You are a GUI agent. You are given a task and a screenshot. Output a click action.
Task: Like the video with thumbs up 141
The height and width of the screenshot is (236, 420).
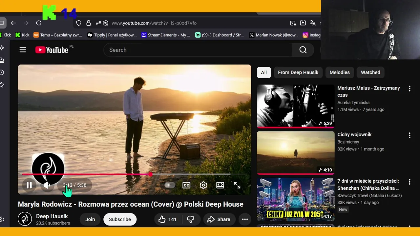click(167, 219)
